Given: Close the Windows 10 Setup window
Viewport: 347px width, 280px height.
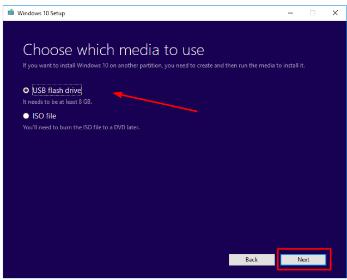Looking at the screenshot, I should [335, 13].
